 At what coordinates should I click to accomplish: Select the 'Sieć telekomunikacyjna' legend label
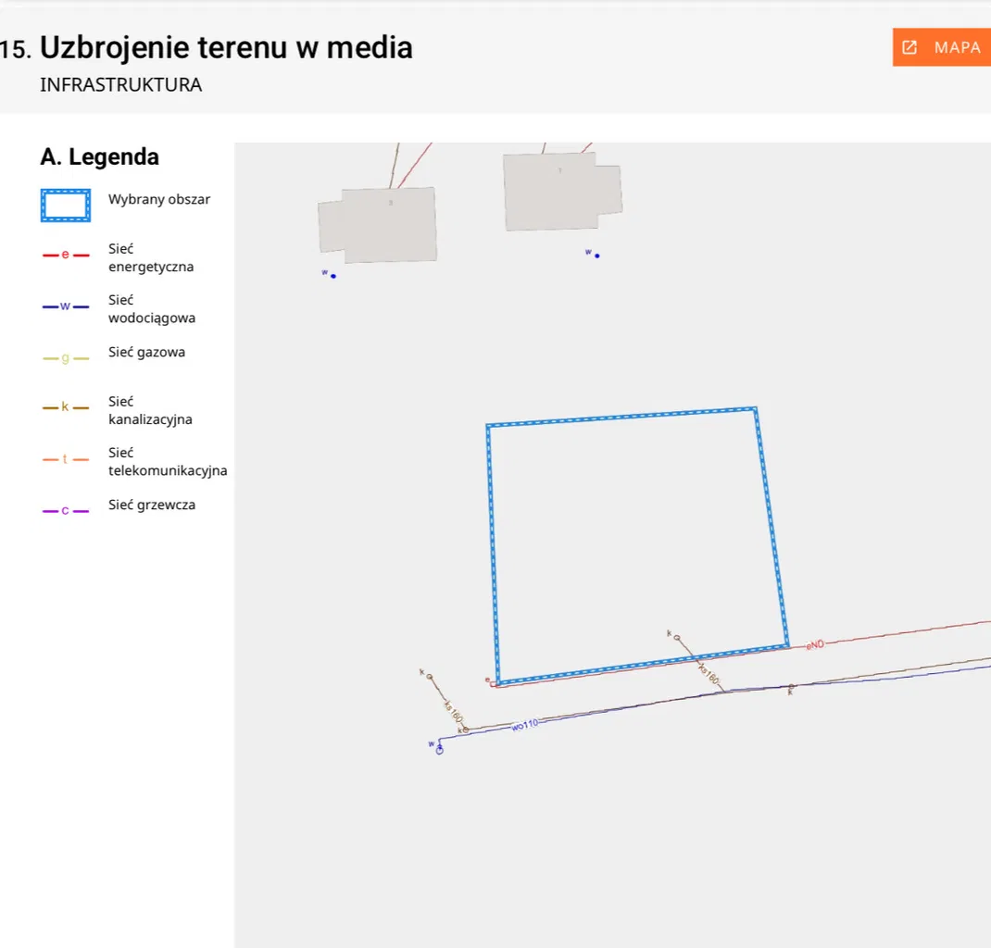click(167, 461)
